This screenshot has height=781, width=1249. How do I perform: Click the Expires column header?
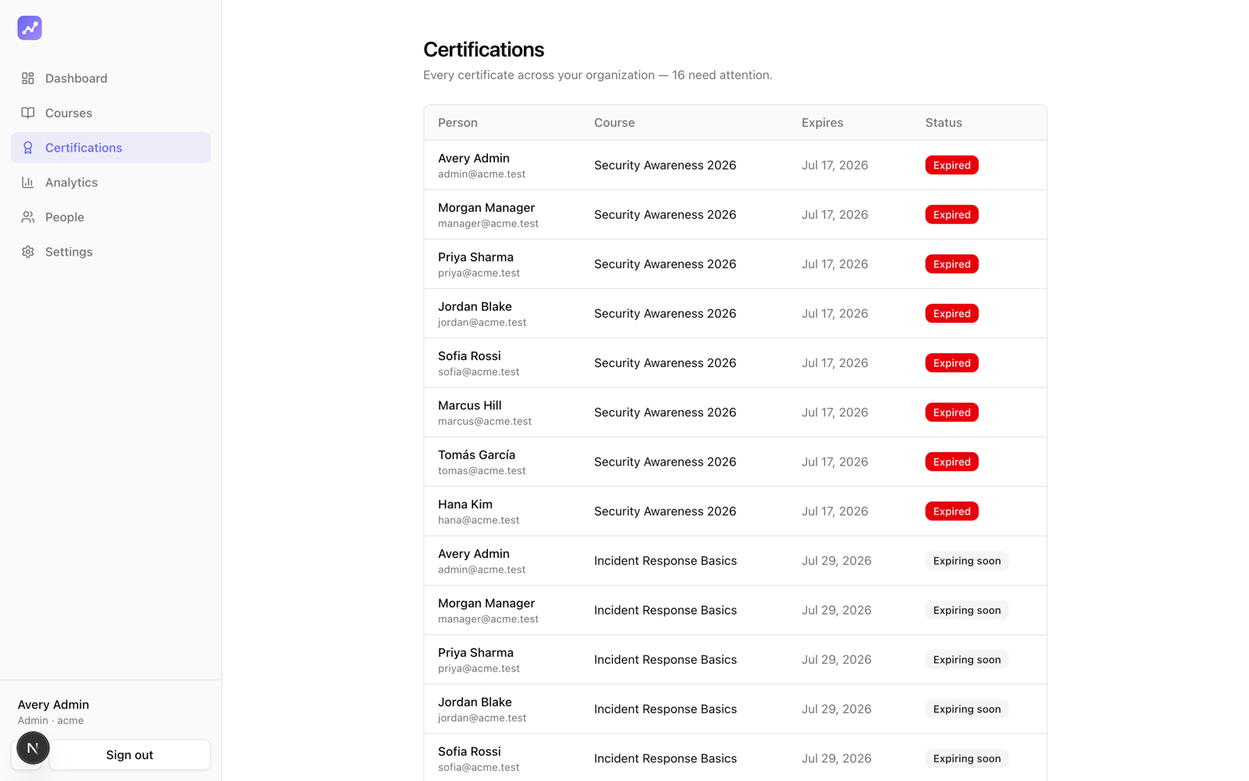click(822, 123)
